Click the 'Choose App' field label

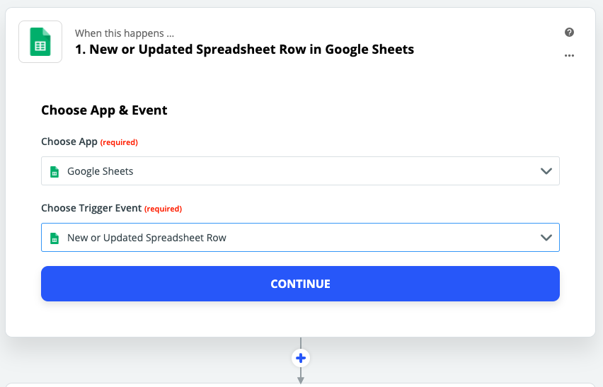coord(69,141)
